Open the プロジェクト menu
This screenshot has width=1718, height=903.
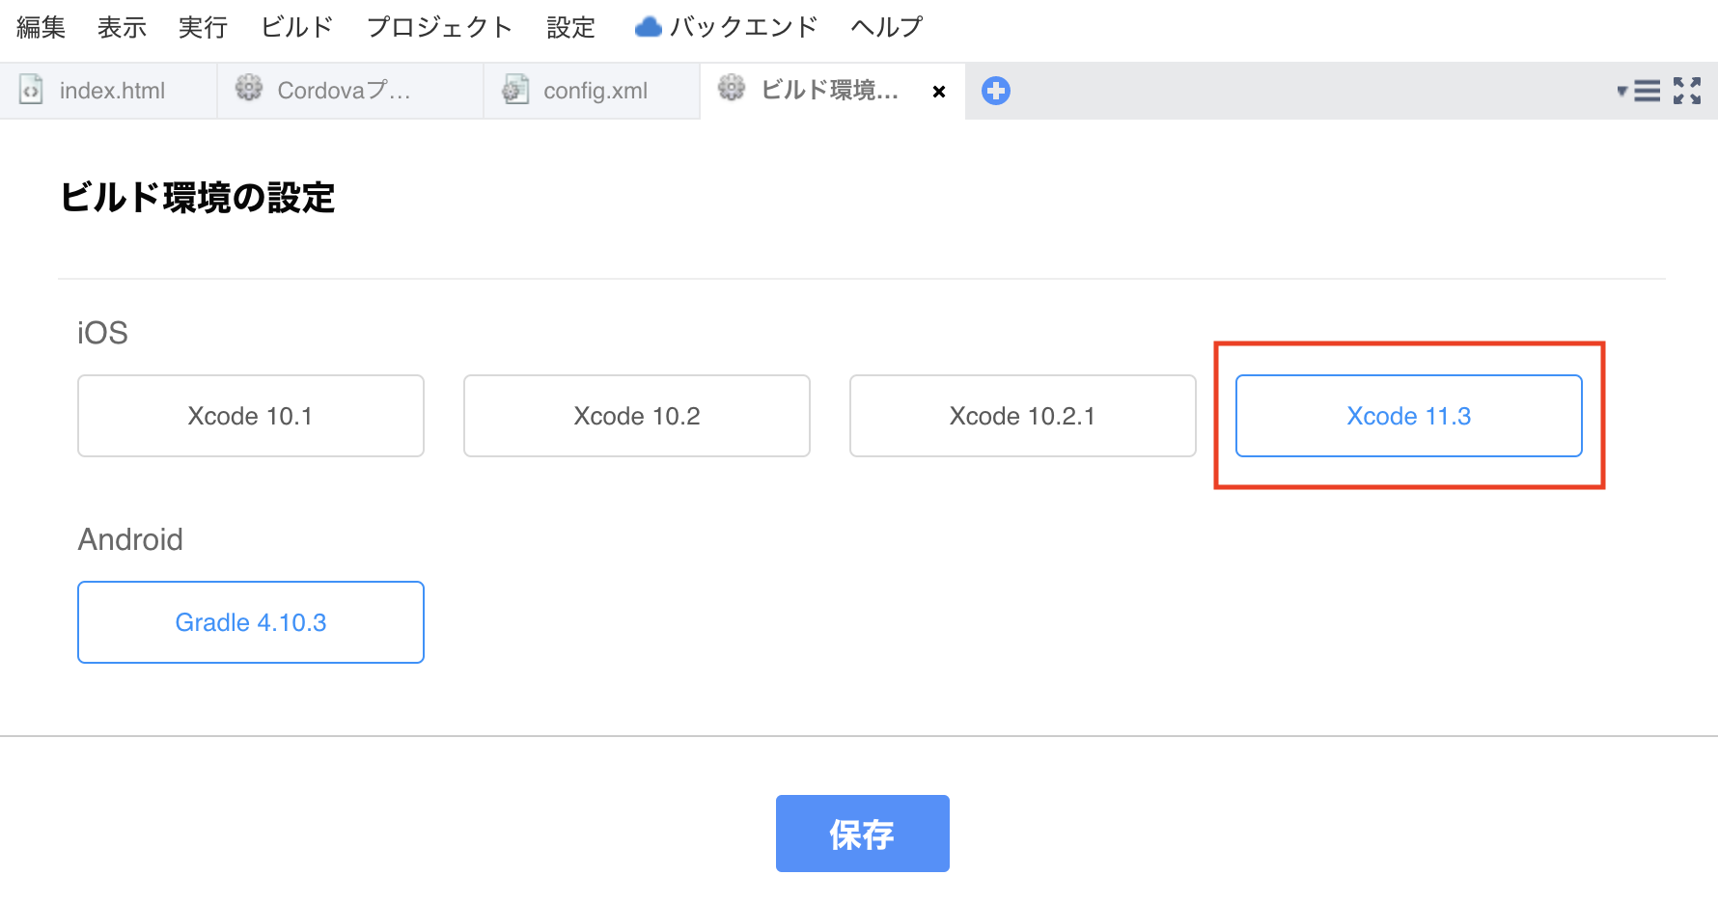click(439, 27)
